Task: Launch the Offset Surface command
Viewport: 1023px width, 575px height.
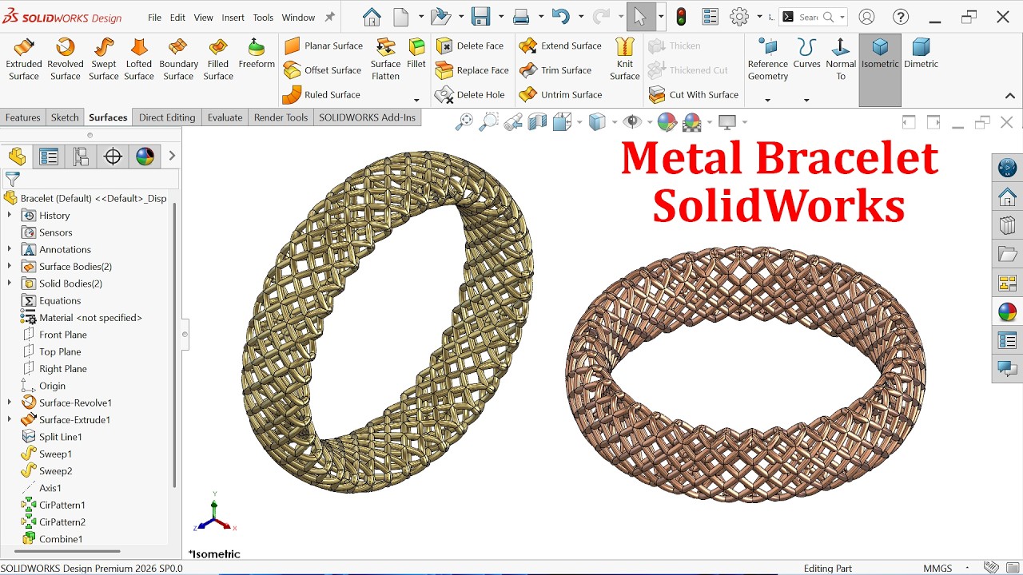Action: (x=323, y=70)
